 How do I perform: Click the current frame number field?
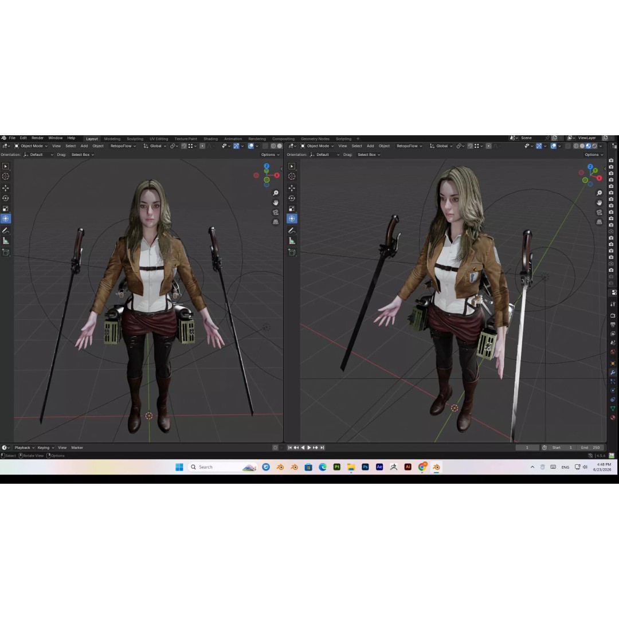pos(527,448)
